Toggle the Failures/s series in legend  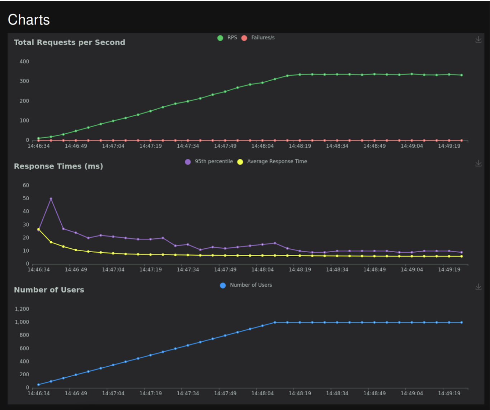(258, 38)
